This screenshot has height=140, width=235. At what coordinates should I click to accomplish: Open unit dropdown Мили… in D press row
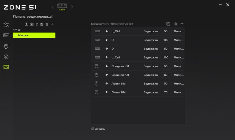click(179, 40)
